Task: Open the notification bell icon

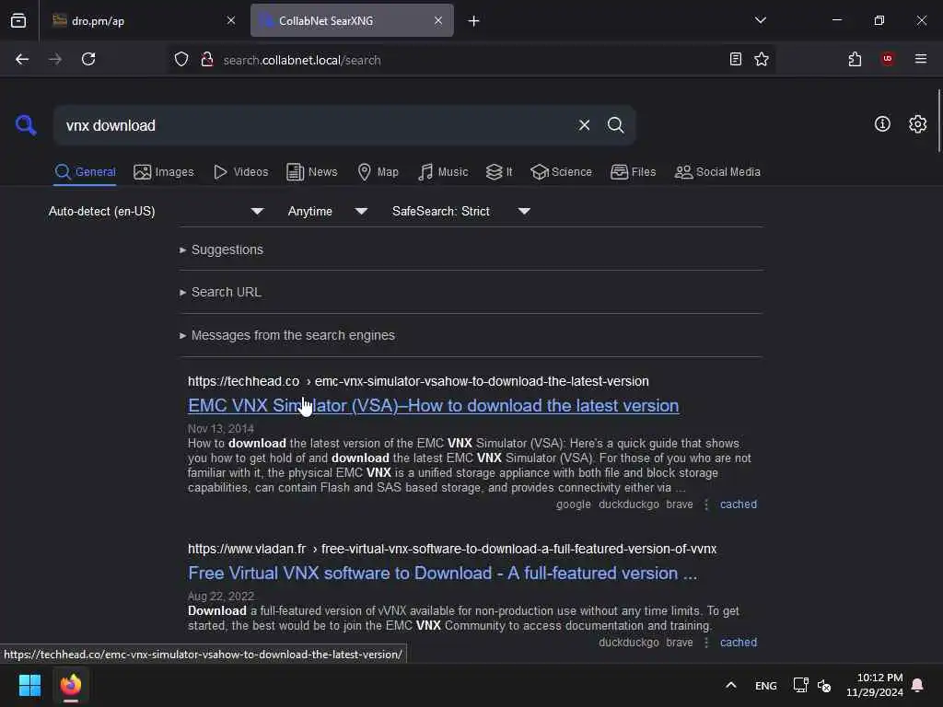Action: [x=917, y=685]
